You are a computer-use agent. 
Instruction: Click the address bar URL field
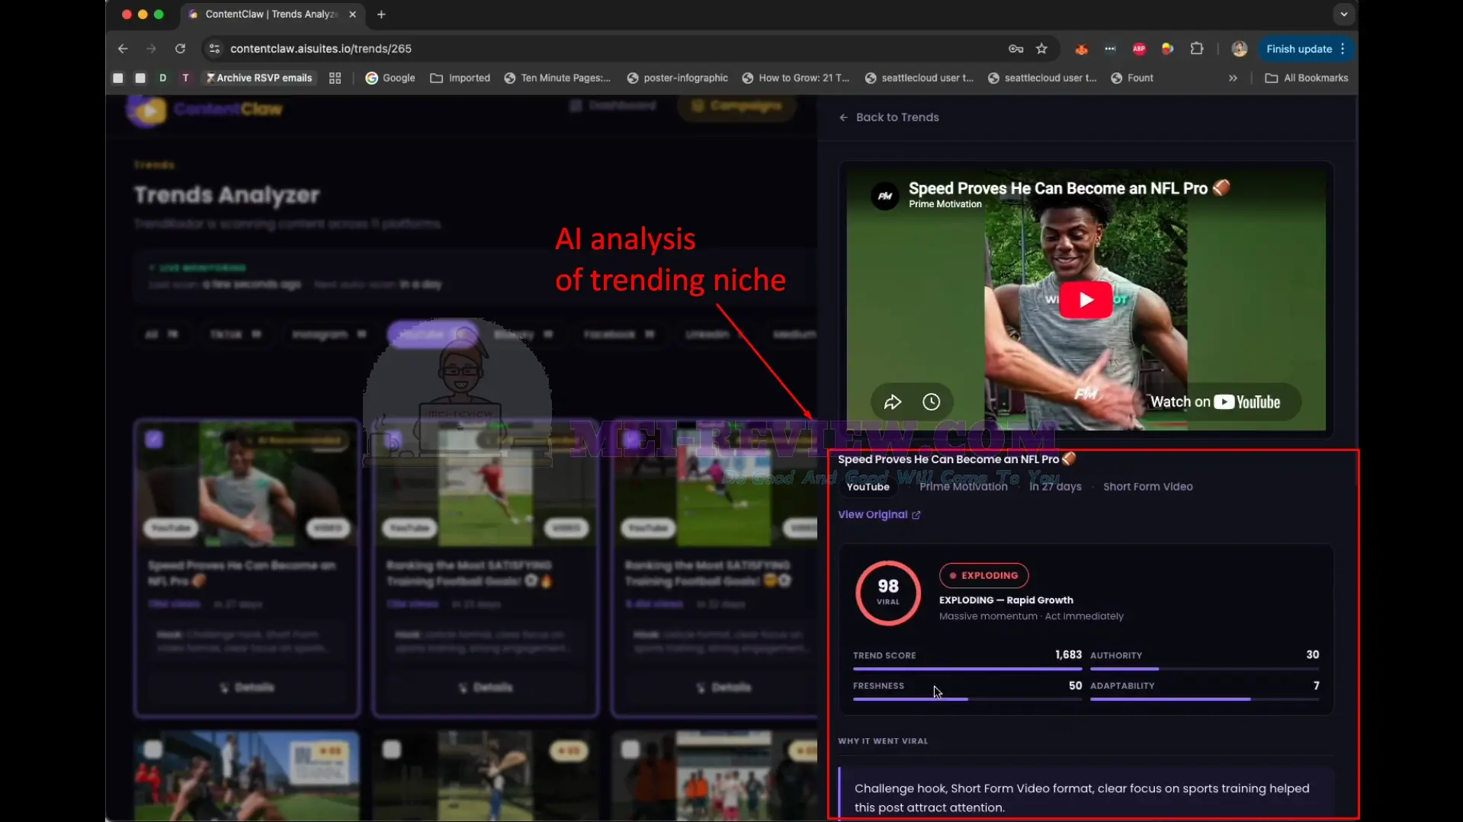tap(602, 49)
